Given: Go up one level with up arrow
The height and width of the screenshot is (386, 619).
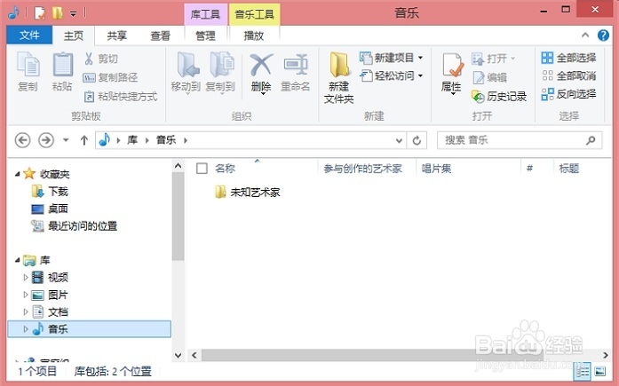Looking at the screenshot, I should (84, 140).
